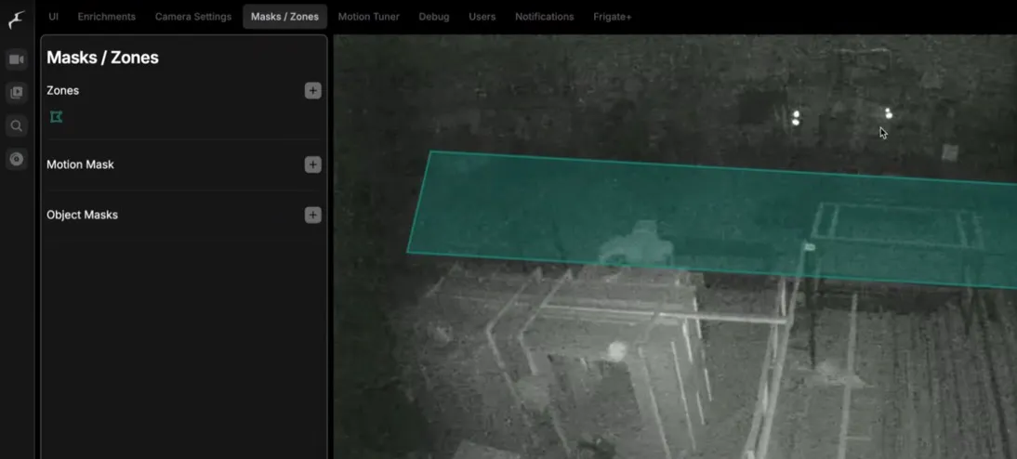The image size is (1017, 459).
Task: Click the Masks / Zones panel title
Action: tap(102, 58)
